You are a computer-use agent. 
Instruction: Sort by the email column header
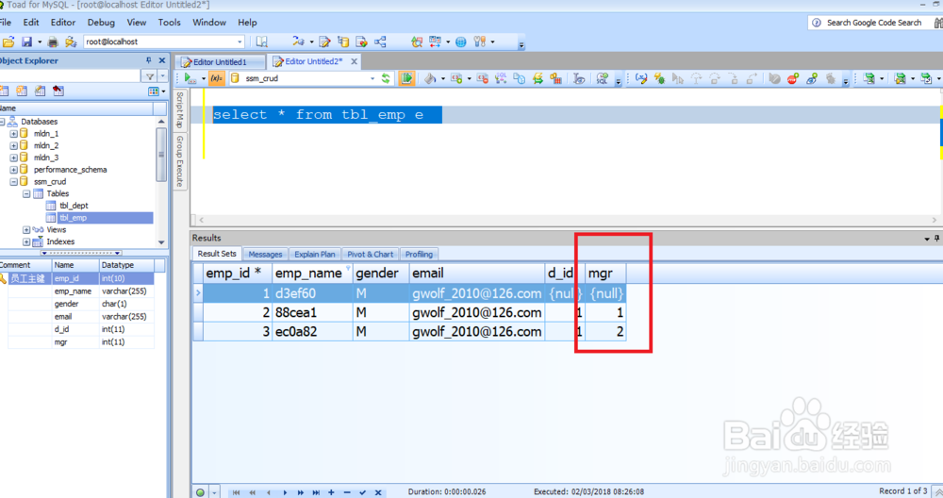click(x=477, y=274)
